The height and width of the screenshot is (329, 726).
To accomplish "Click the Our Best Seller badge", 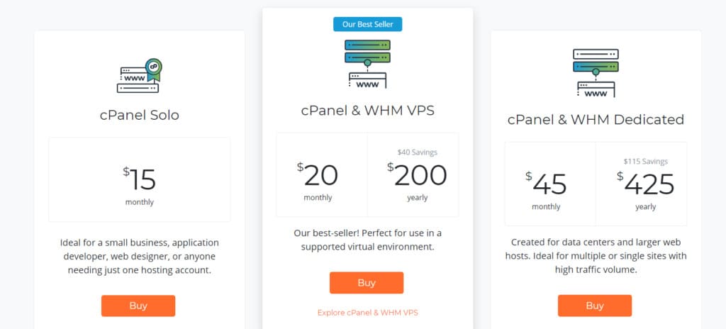I will [x=368, y=24].
